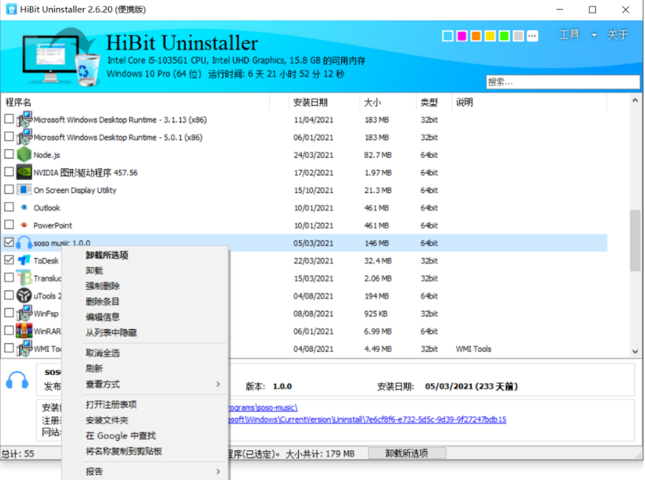Click the HiBit Uninstaller title bar app icon
Viewport: 645px width, 480px height.
tap(11, 9)
